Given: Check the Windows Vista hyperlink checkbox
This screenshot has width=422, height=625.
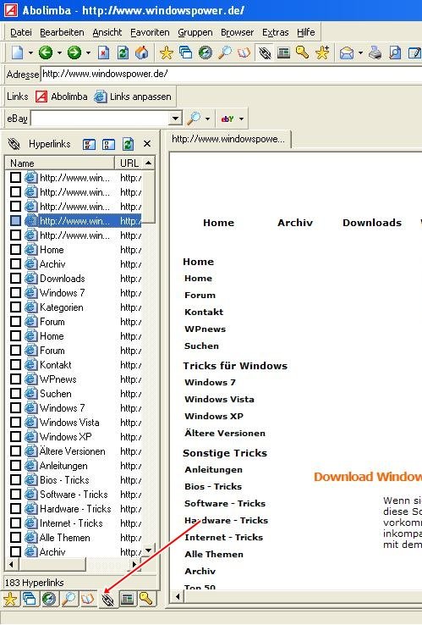Looking at the screenshot, I should [15, 423].
